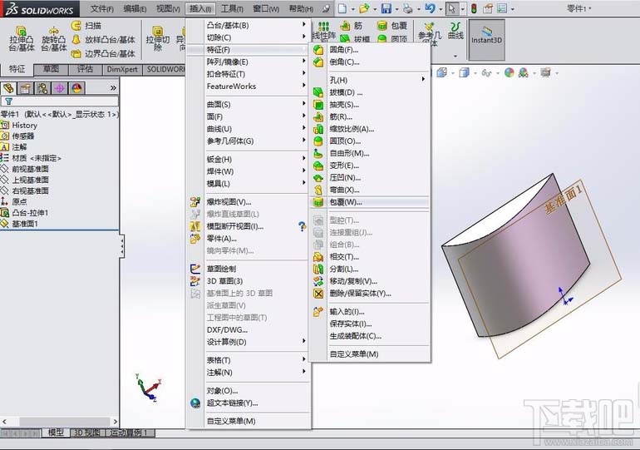Viewport: 640px width, 450px height.
Task: Expand the 凸台/基体(B) submenu
Action: click(249, 25)
